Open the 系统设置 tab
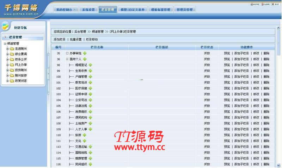The height and width of the screenshot is (168, 282). coord(88,10)
